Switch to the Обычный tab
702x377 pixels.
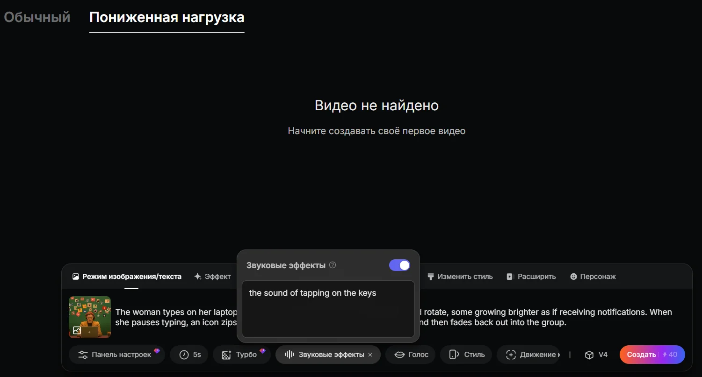37,17
